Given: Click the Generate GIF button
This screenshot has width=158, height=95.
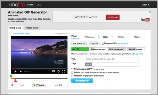Looking at the screenshot, I should coord(82,80).
